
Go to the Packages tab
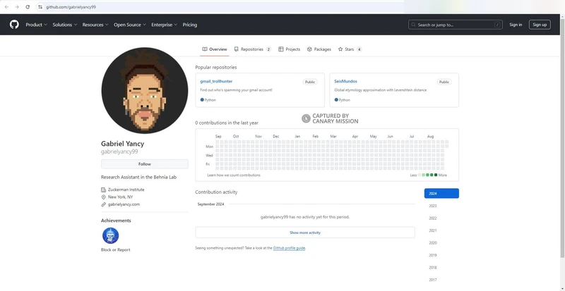[x=319, y=49]
